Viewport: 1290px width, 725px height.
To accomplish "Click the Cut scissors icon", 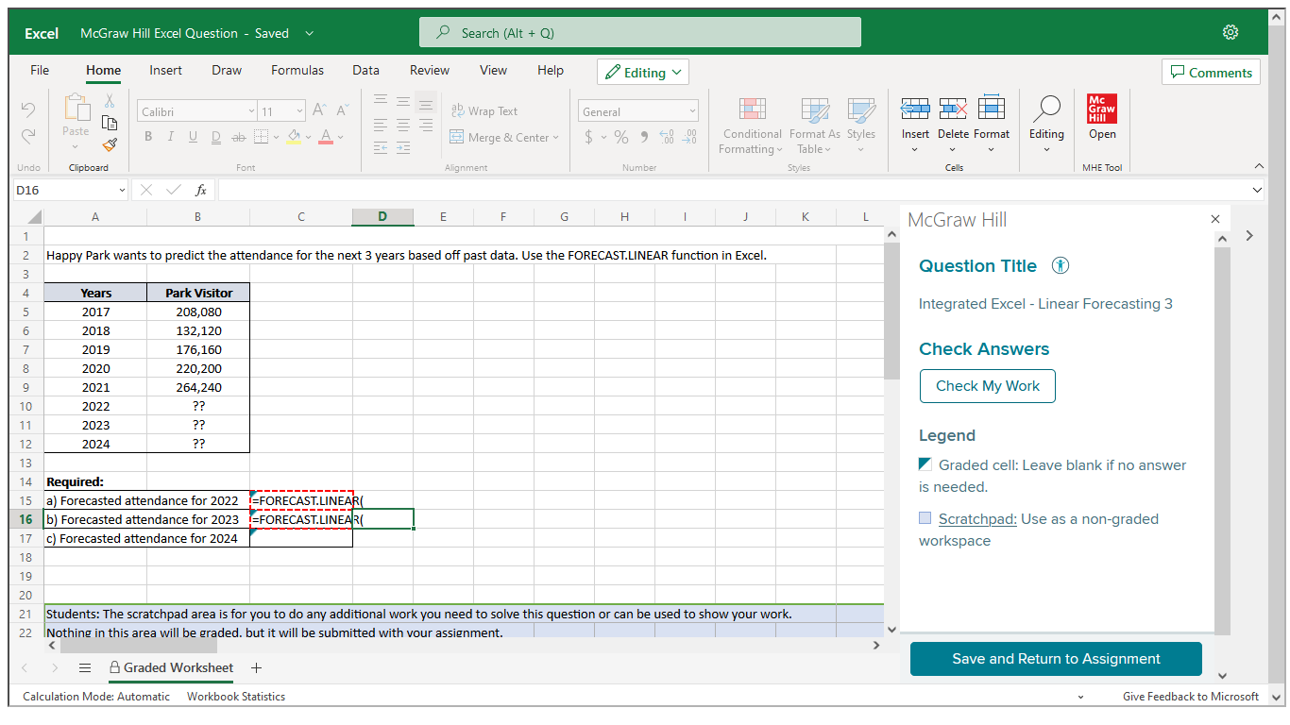I will (x=110, y=100).
